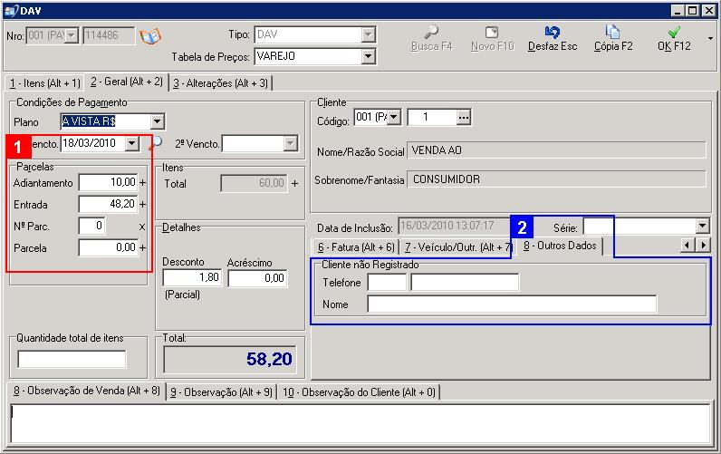Click the sales observation text area

click(361, 423)
